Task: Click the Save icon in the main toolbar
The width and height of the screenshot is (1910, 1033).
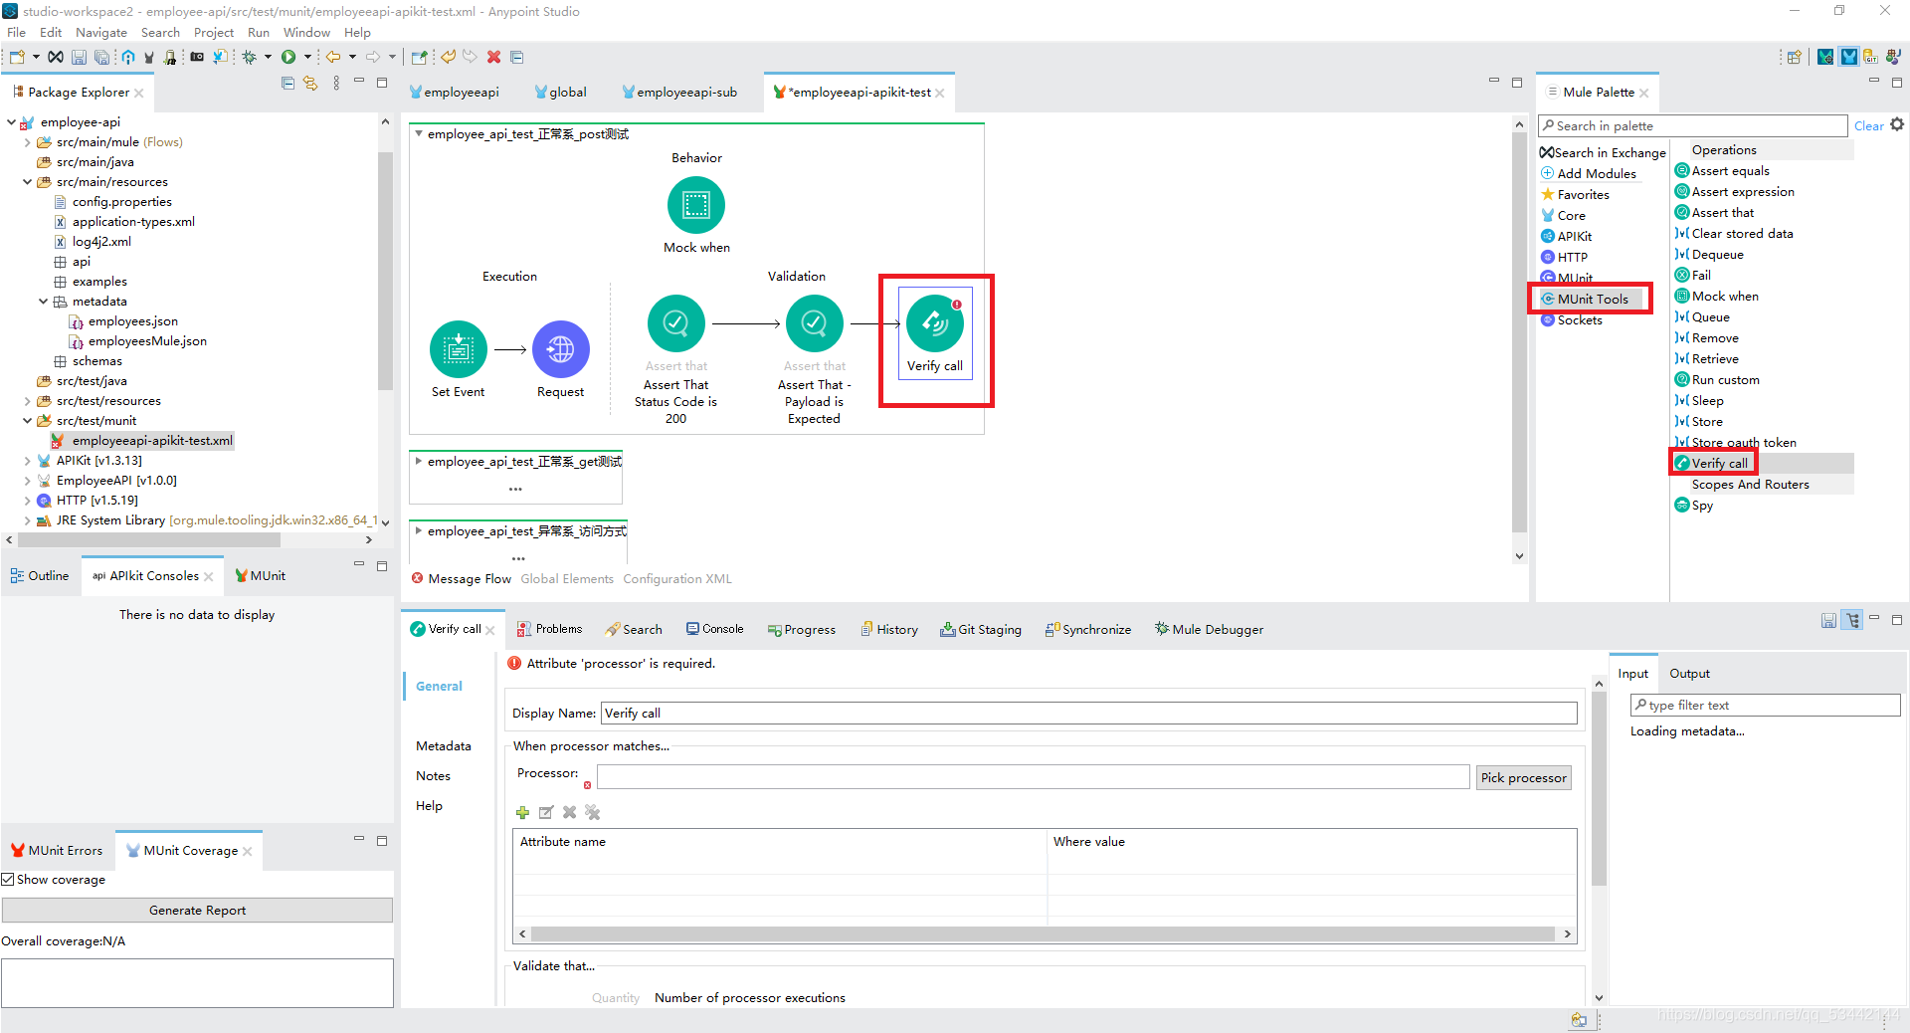Action: tap(79, 57)
